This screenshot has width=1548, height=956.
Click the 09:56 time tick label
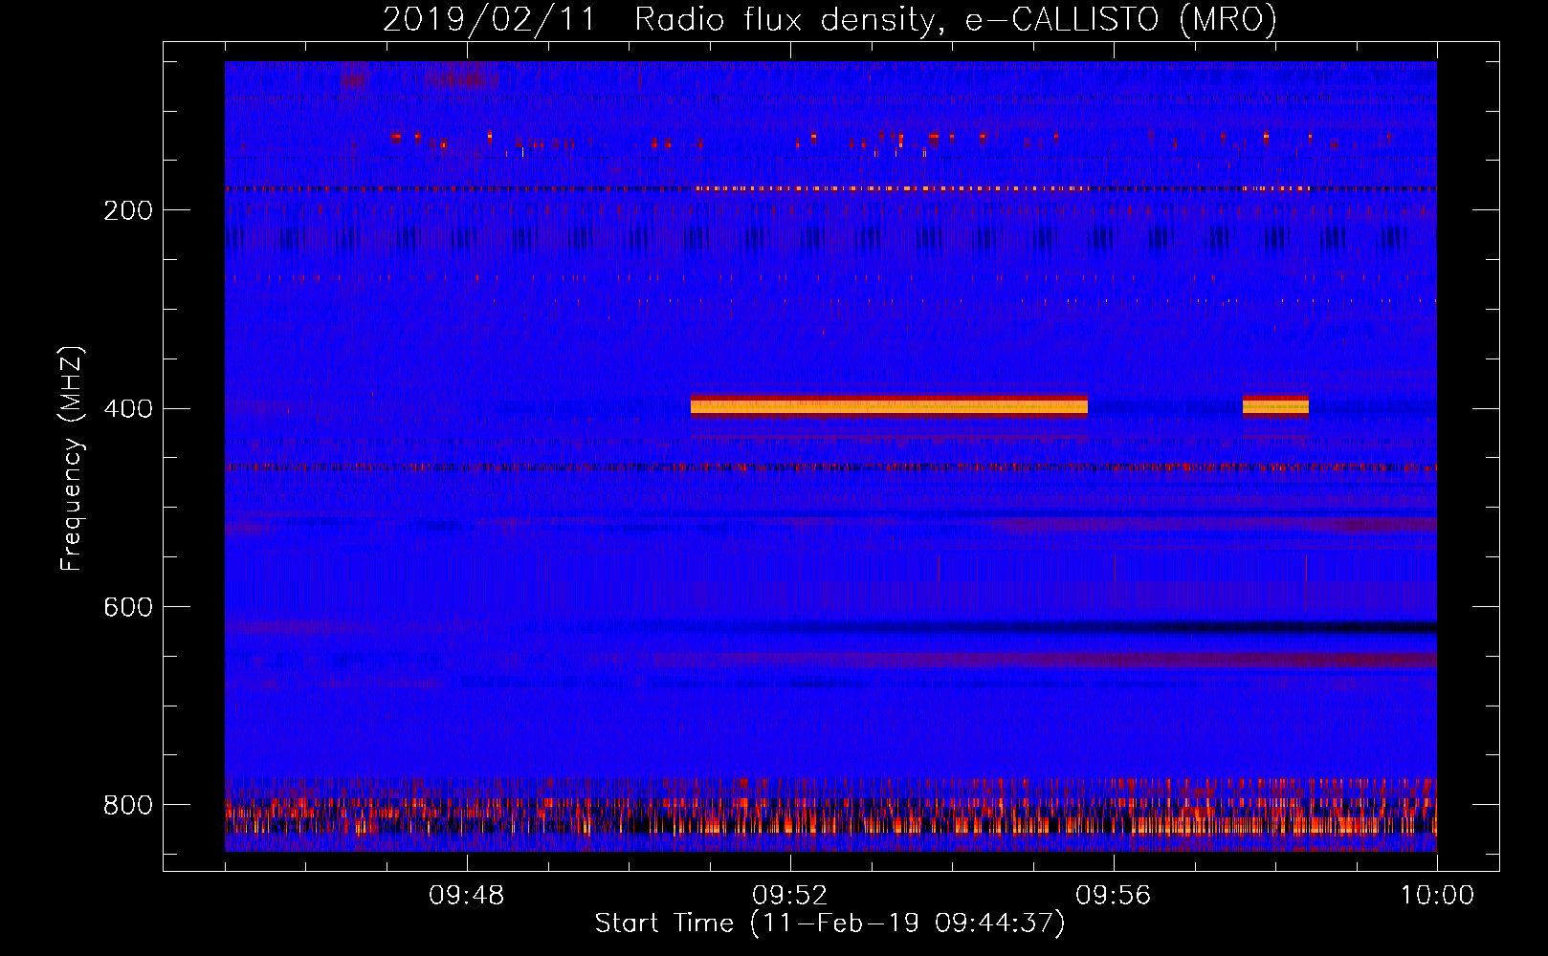[x=1114, y=896]
